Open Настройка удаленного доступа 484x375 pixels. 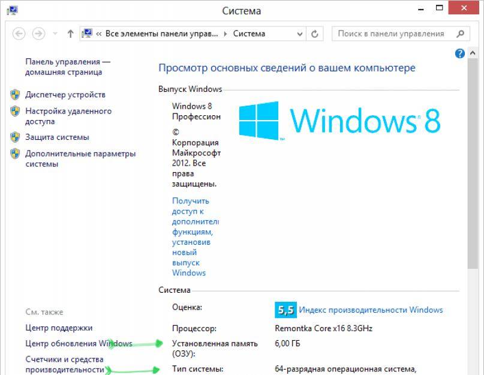click(x=68, y=116)
